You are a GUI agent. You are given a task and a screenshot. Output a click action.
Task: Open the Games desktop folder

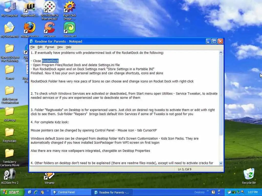pos(9,72)
